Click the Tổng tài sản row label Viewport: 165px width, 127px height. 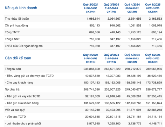[13, 69]
